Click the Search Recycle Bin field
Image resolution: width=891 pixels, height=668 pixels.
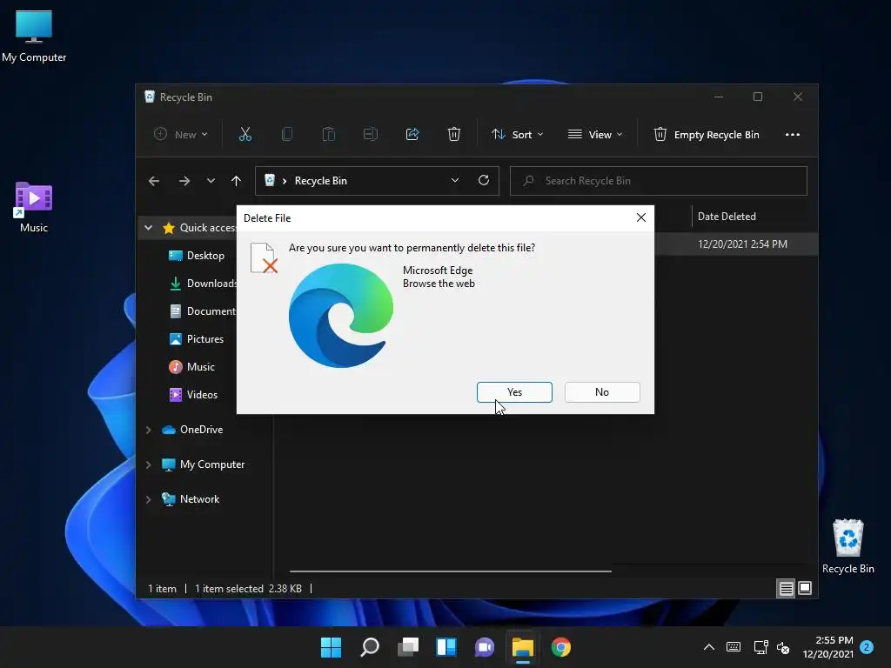click(659, 181)
